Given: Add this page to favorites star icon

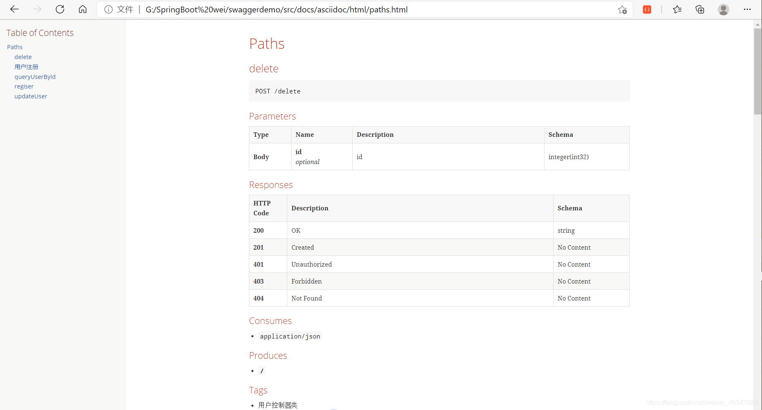Looking at the screenshot, I should (x=622, y=10).
